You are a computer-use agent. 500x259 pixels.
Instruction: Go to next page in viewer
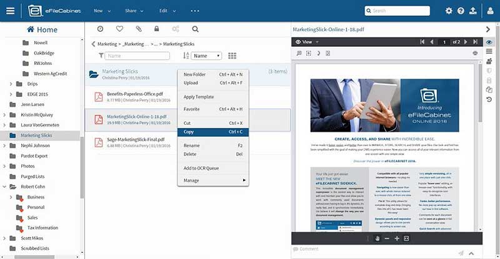point(466,42)
